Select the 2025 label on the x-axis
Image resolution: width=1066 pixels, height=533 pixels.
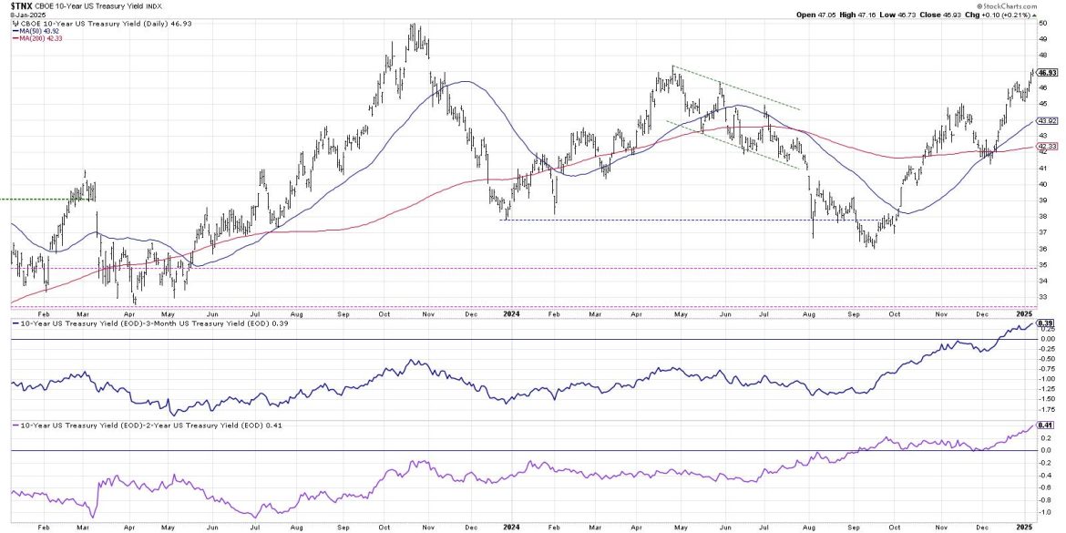click(x=1022, y=313)
